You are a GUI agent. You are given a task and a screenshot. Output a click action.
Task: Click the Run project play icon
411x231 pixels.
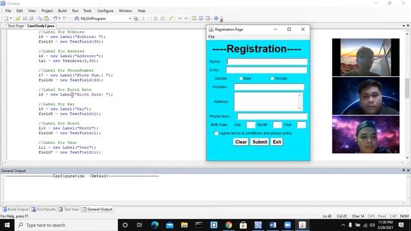tap(143, 19)
